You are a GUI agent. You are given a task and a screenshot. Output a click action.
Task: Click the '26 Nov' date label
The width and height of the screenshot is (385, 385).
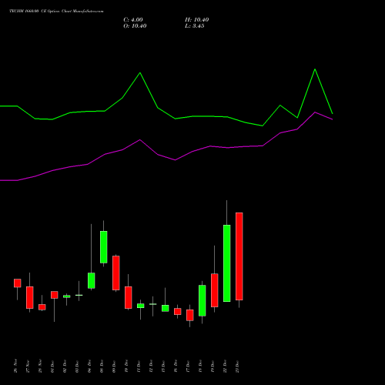tap(15, 366)
